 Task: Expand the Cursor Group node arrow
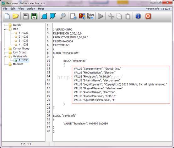point(5,49)
